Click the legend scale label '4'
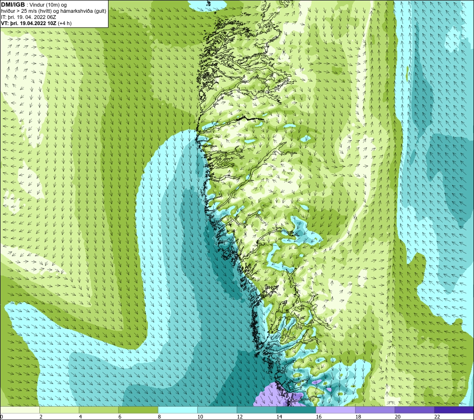 81,417
